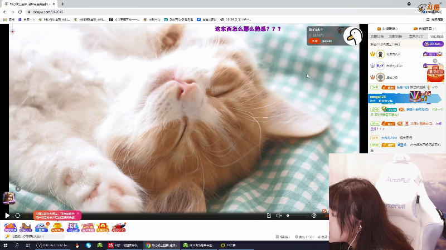Open the streamer calendar link in sidebar
The width and height of the screenshot is (446, 250).
coord(387,29)
